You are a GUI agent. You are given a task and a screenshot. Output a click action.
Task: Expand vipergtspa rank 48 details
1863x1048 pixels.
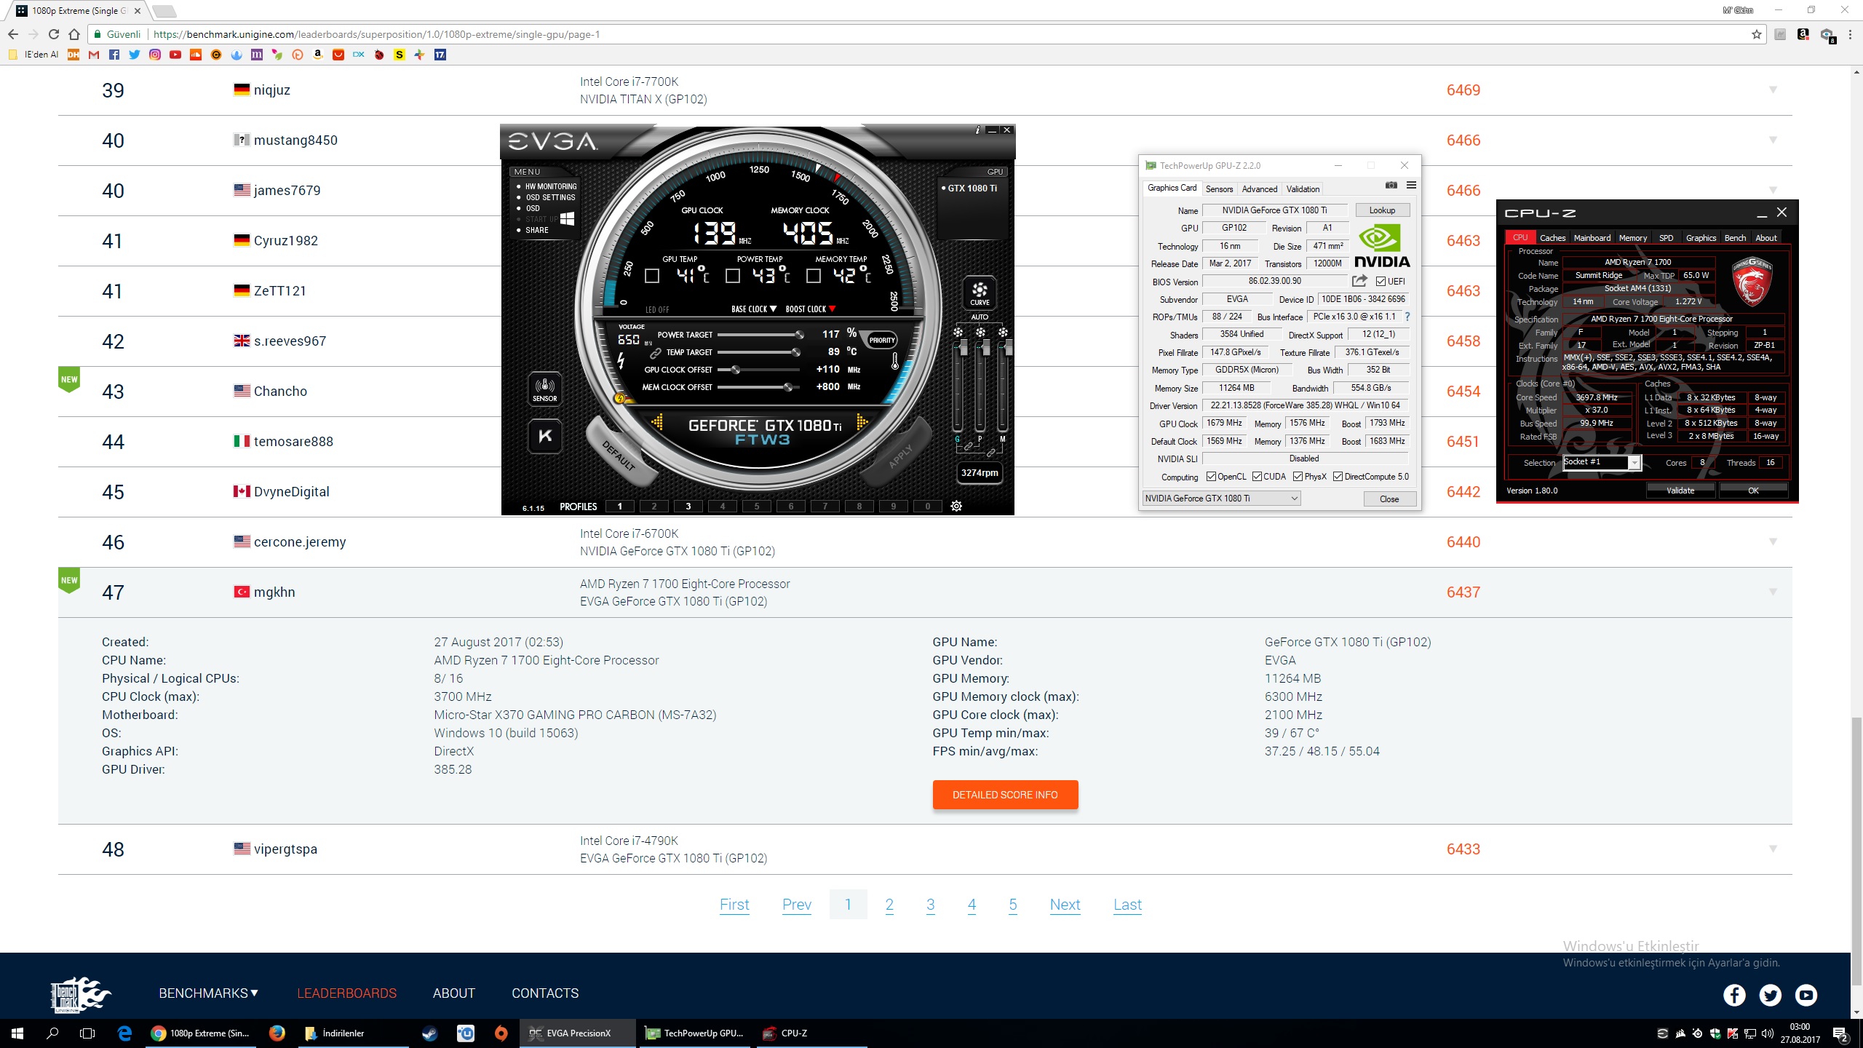[1773, 849]
